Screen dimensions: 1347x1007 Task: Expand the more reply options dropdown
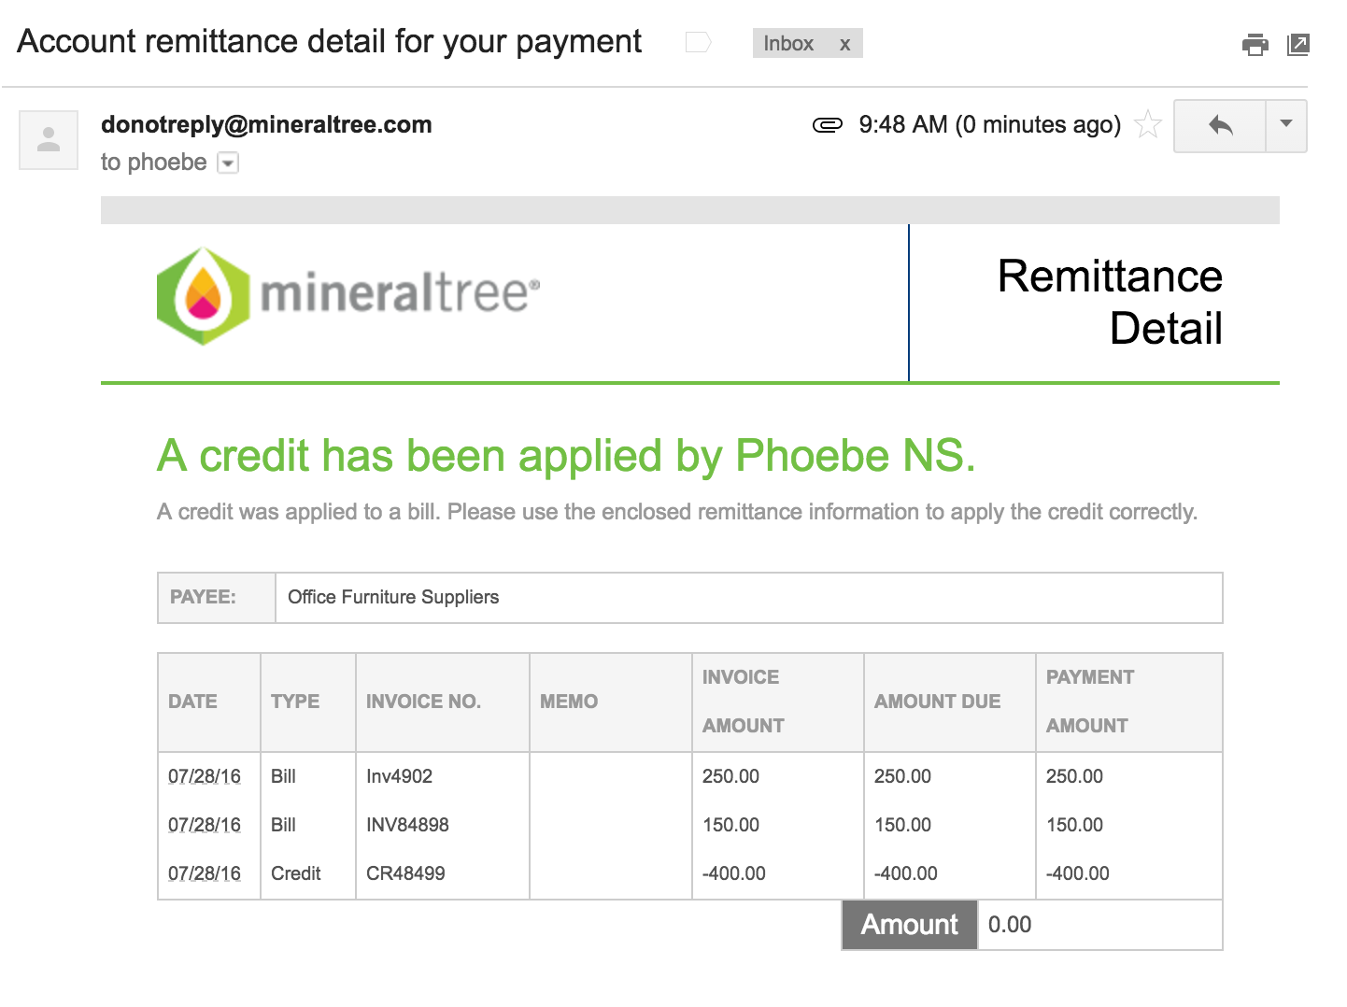click(1286, 125)
